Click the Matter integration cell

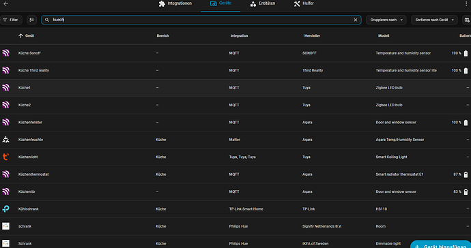coord(235,140)
